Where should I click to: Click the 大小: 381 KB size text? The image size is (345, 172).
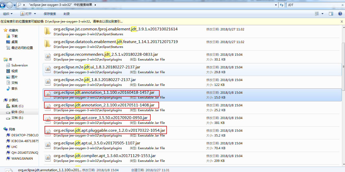pos(215,123)
